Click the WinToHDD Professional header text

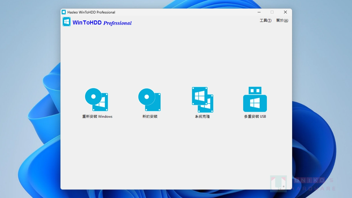[102, 23]
